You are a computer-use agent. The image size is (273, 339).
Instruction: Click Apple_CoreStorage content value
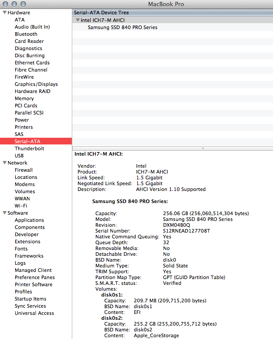pyautogui.click(x=156, y=335)
